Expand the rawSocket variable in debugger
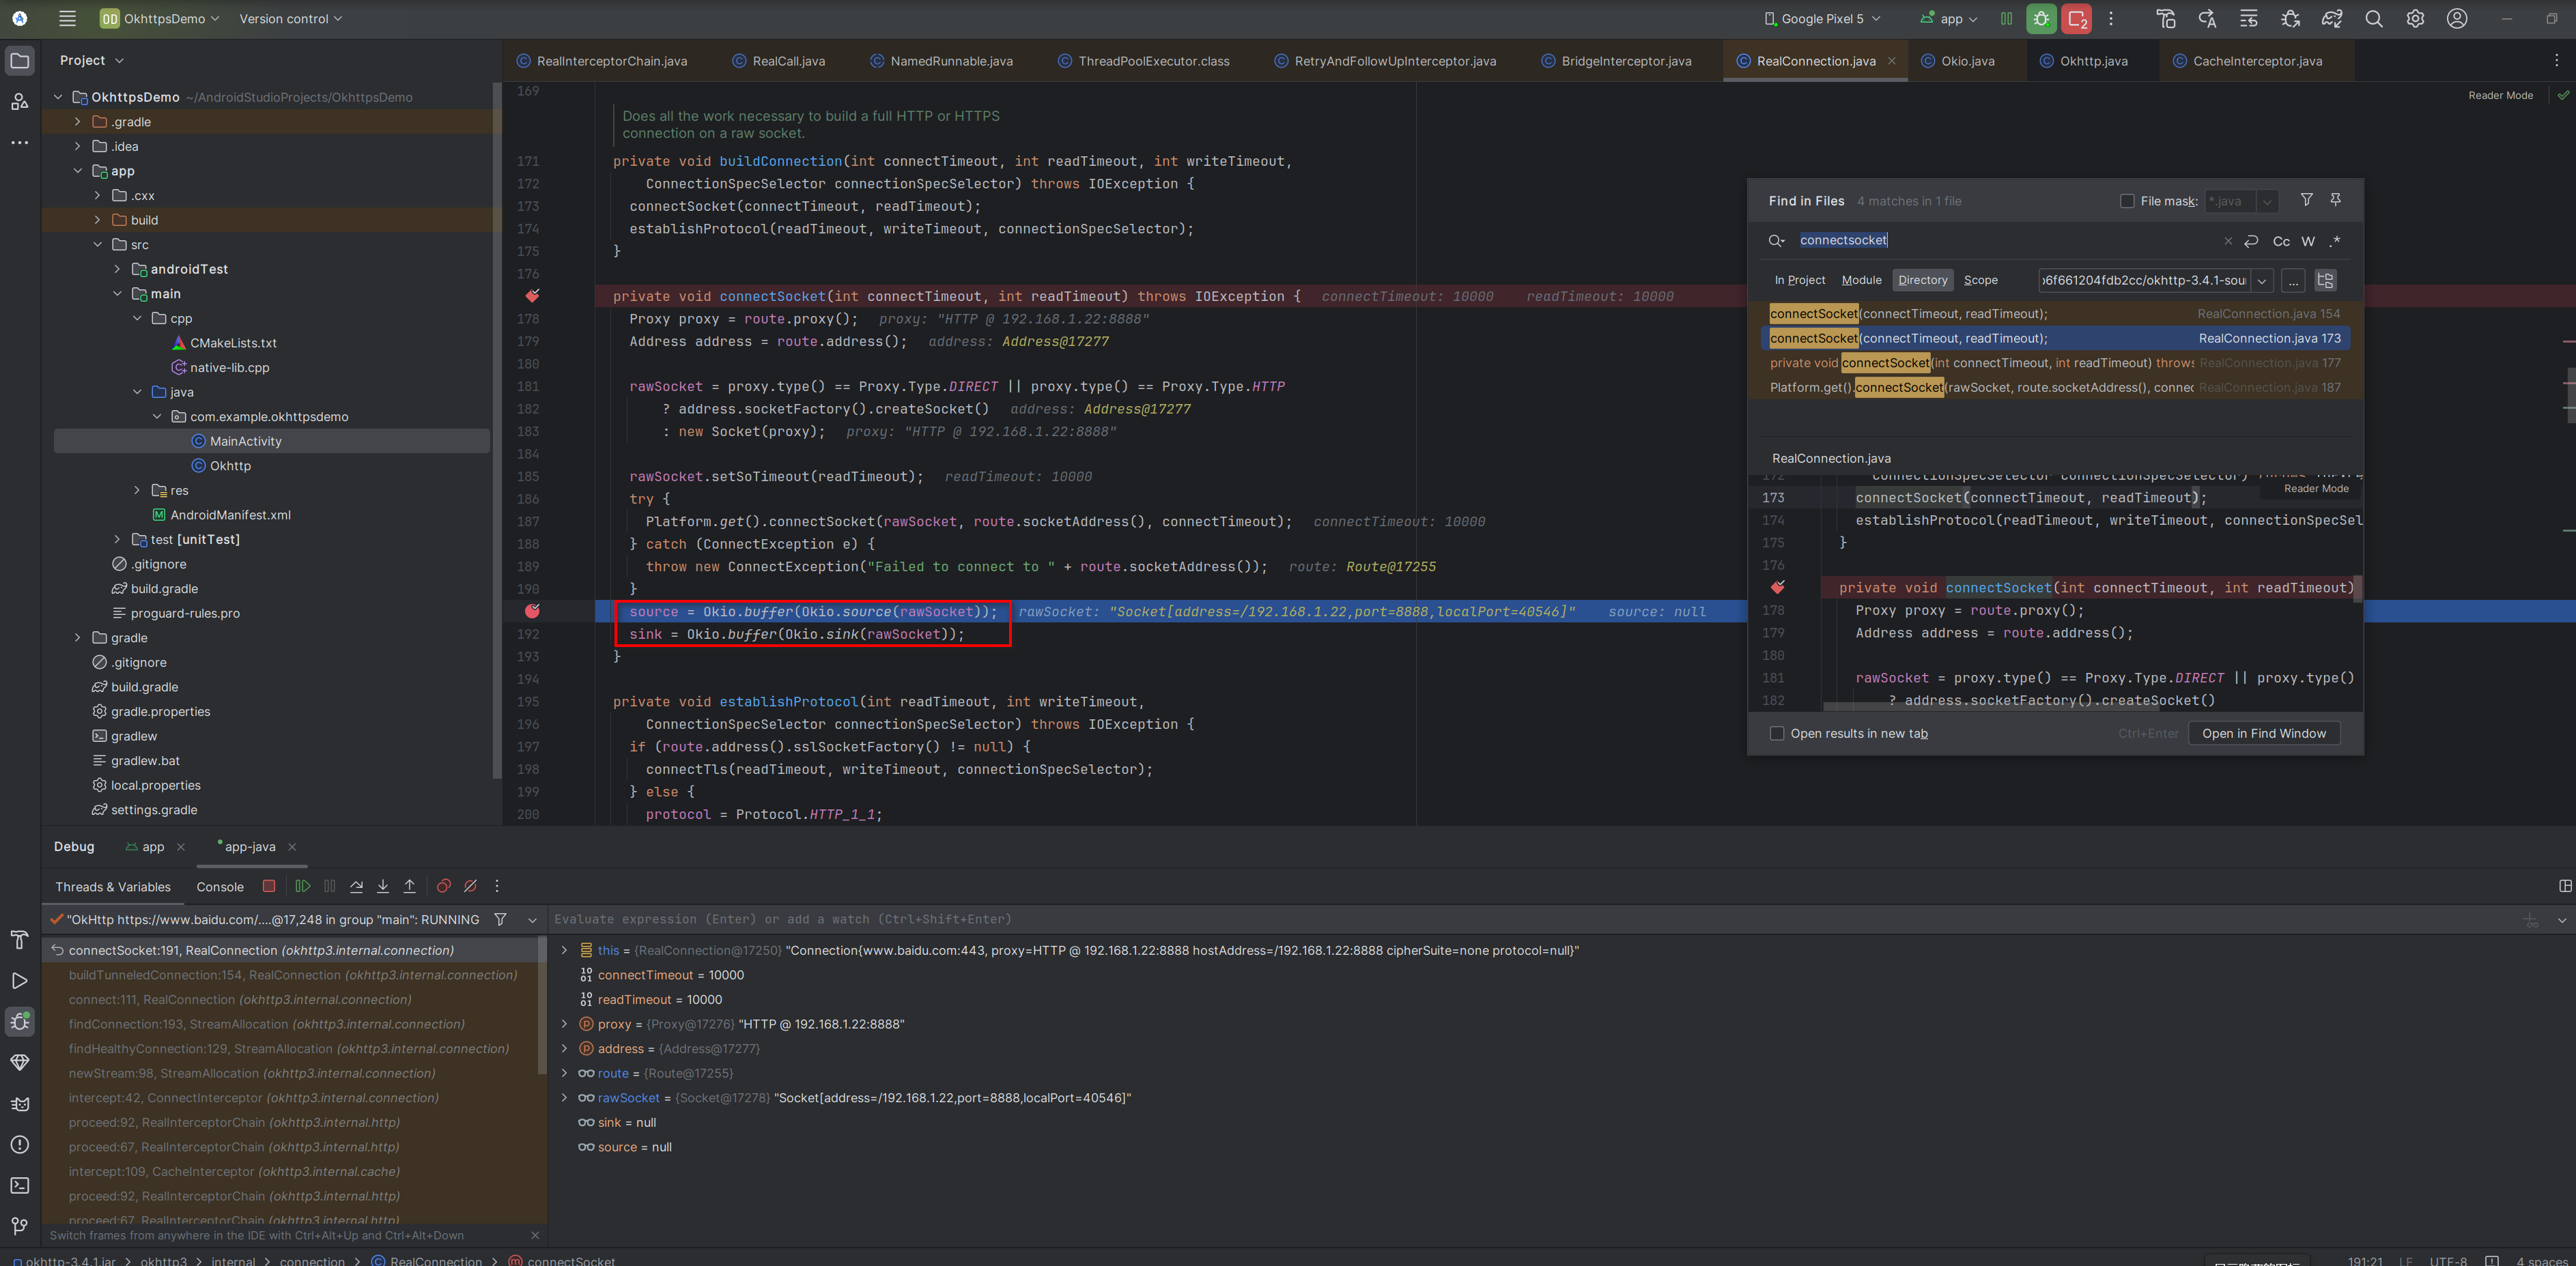The image size is (2576, 1266). (x=564, y=1098)
